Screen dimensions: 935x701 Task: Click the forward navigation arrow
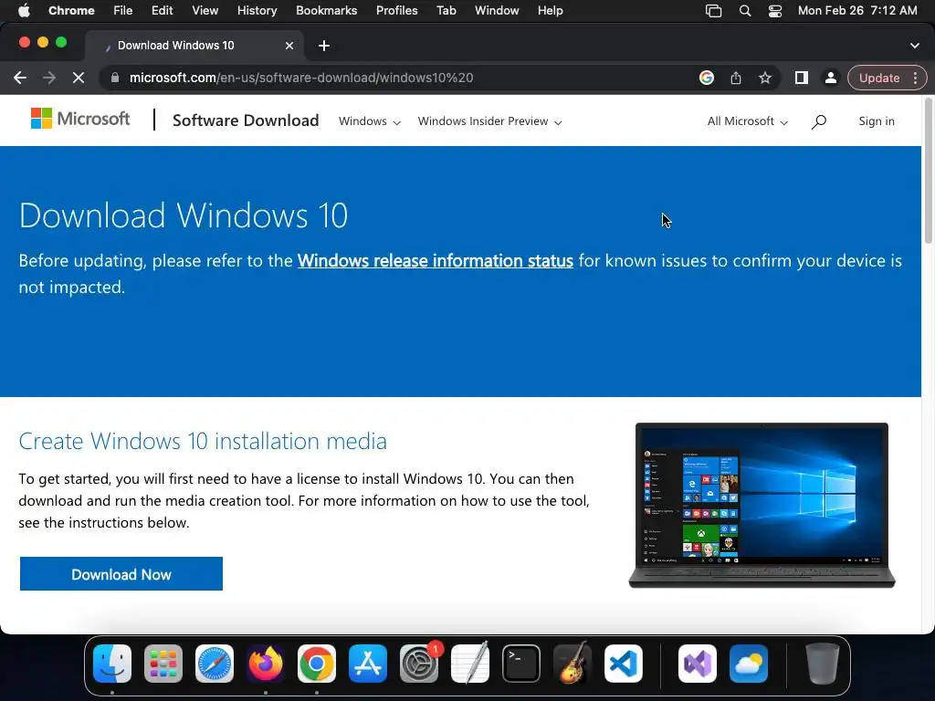tap(49, 78)
